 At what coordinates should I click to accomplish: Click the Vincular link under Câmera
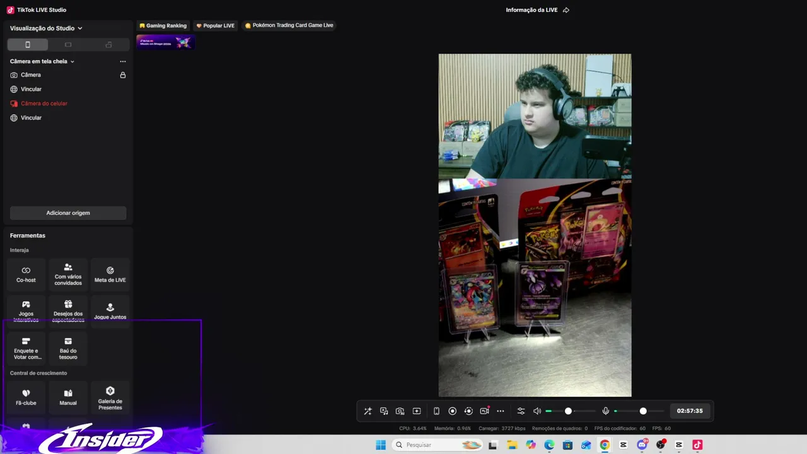pos(31,90)
